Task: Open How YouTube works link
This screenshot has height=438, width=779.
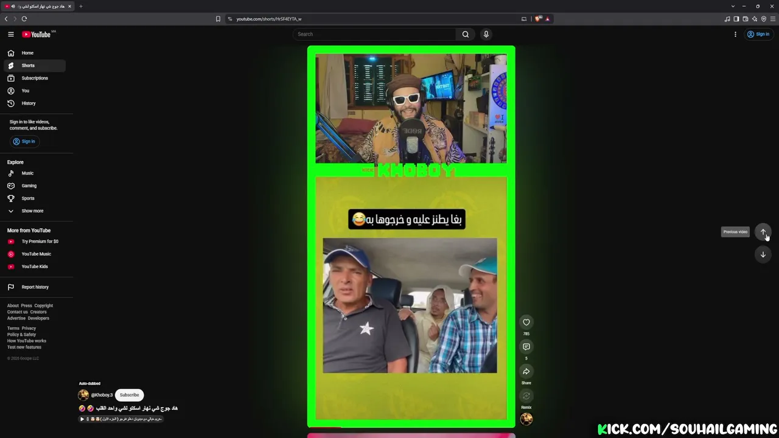Action: (x=27, y=341)
